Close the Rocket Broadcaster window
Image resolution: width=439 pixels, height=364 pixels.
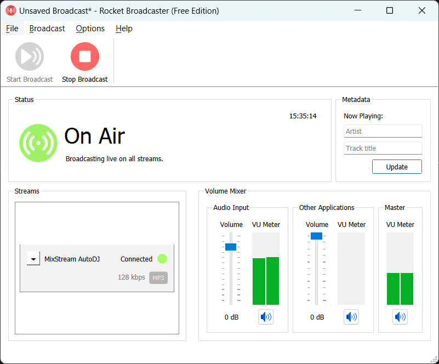pyautogui.click(x=422, y=10)
